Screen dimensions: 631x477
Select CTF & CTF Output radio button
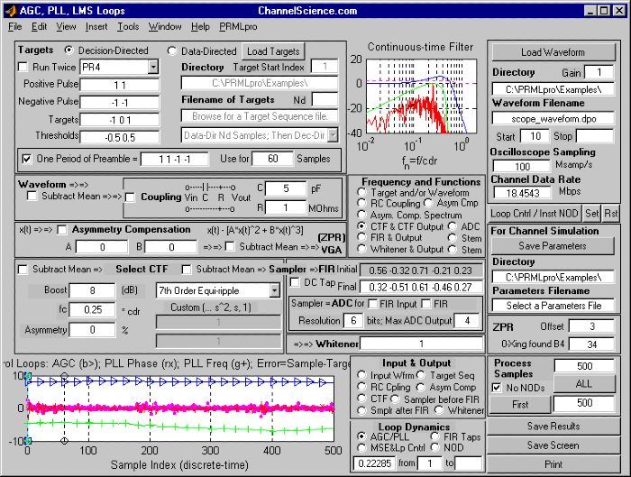(x=361, y=226)
